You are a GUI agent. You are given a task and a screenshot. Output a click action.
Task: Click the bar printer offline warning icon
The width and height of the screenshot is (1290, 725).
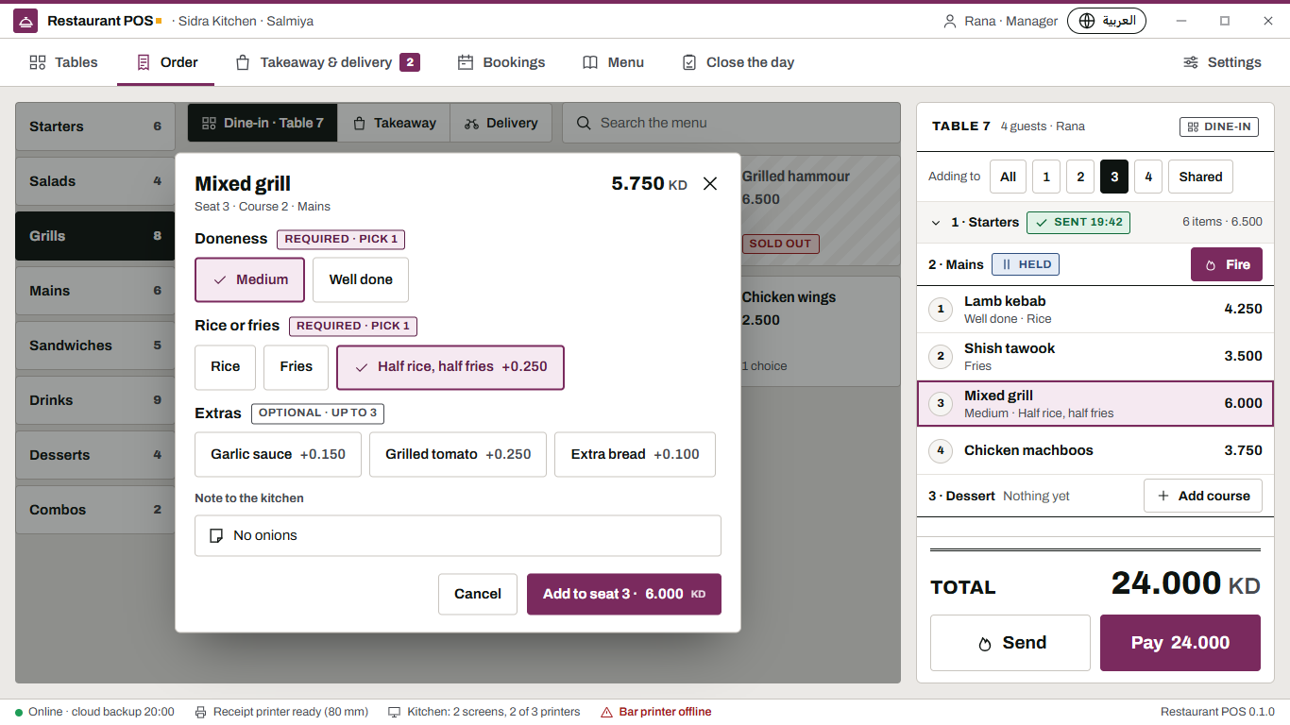pyautogui.click(x=605, y=712)
